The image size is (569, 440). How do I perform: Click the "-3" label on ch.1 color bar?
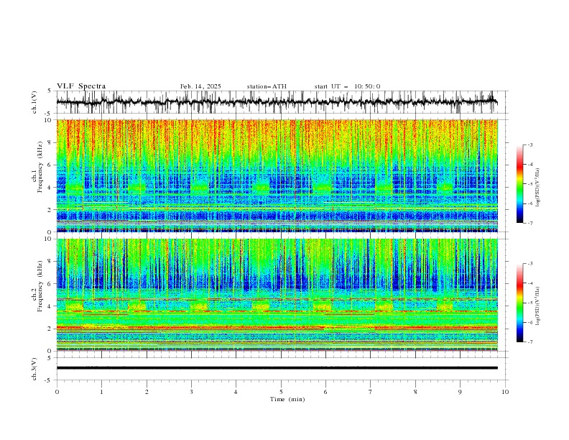click(x=530, y=145)
